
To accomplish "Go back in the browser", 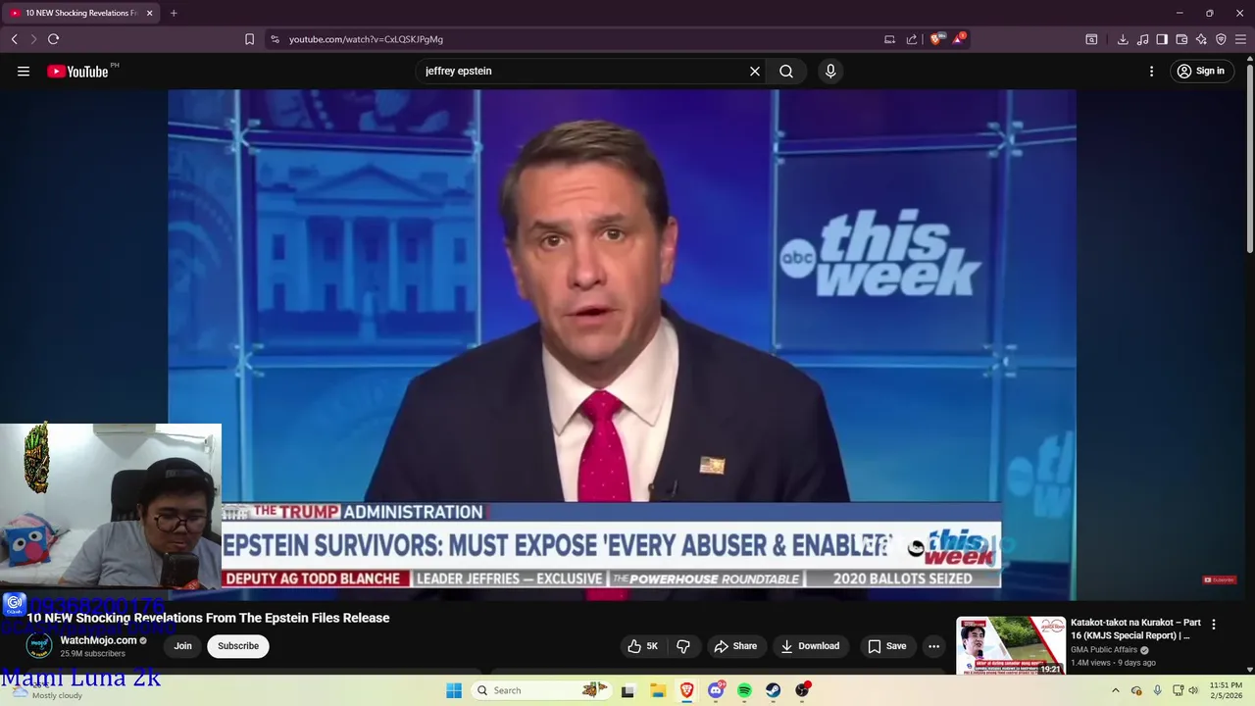I will coord(14,39).
